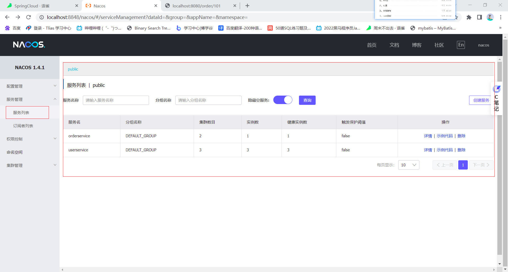Open the 百度翻译 bookmark

click(x=240, y=28)
